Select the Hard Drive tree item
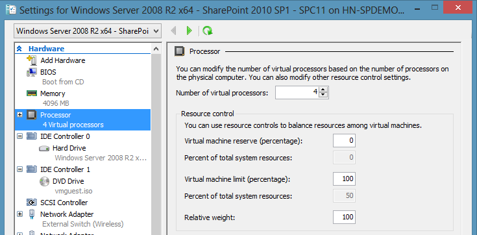Image resolution: width=477 pixels, height=235 pixels. tap(69, 148)
